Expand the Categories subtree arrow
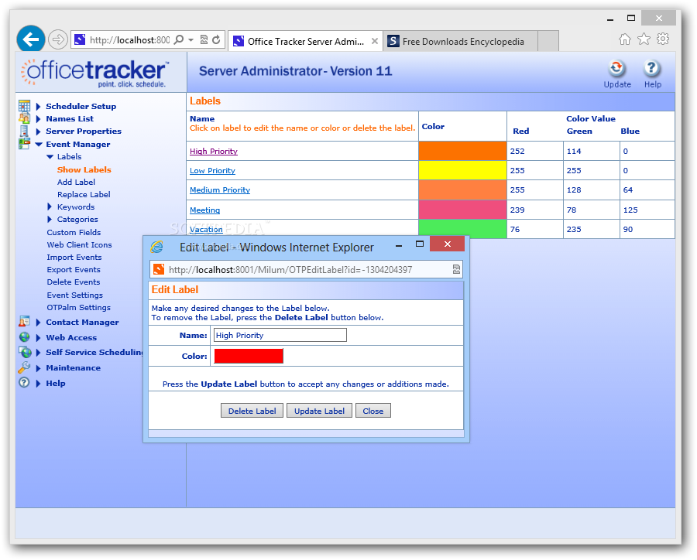 pos(50,219)
